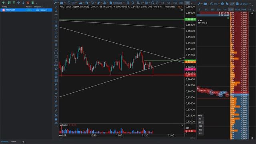Open the info icon in the order book toolbar
256x144 pixels.
222,4
